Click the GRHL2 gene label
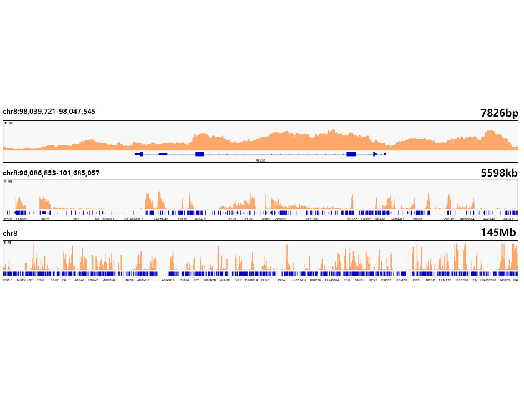524x393 pixels. (x=508, y=219)
